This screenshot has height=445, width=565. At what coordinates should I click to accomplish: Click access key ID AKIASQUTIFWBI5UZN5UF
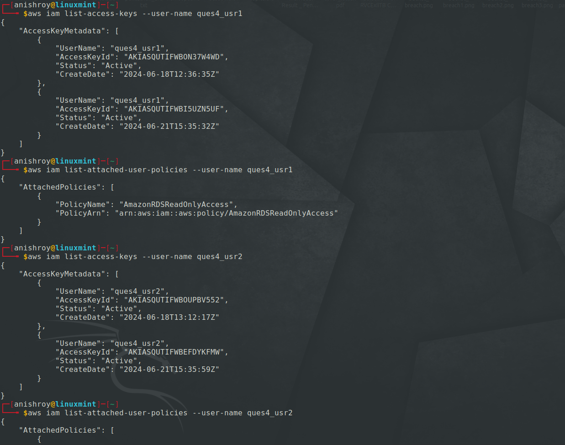coord(174,109)
